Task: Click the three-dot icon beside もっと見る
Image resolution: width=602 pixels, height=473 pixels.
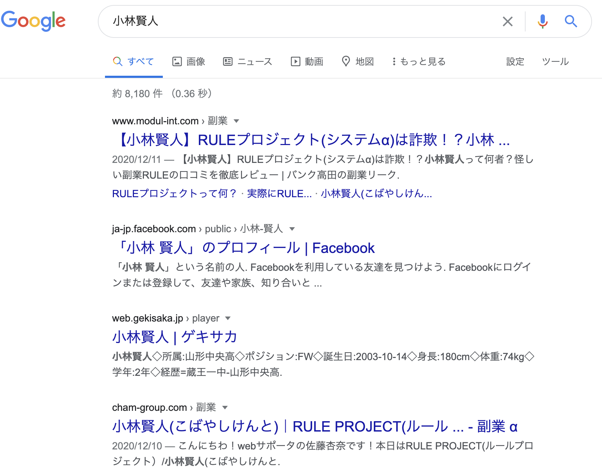Action: tap(394, 61)
